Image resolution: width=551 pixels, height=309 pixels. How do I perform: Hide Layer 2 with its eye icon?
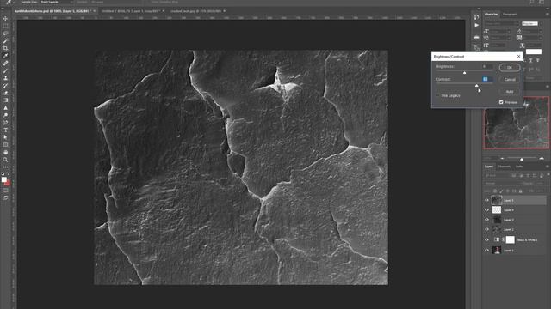[486, 229]
